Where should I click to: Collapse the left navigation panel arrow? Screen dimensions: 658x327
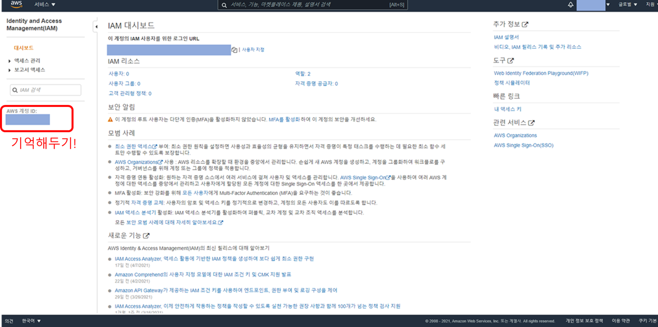(96, 26)
